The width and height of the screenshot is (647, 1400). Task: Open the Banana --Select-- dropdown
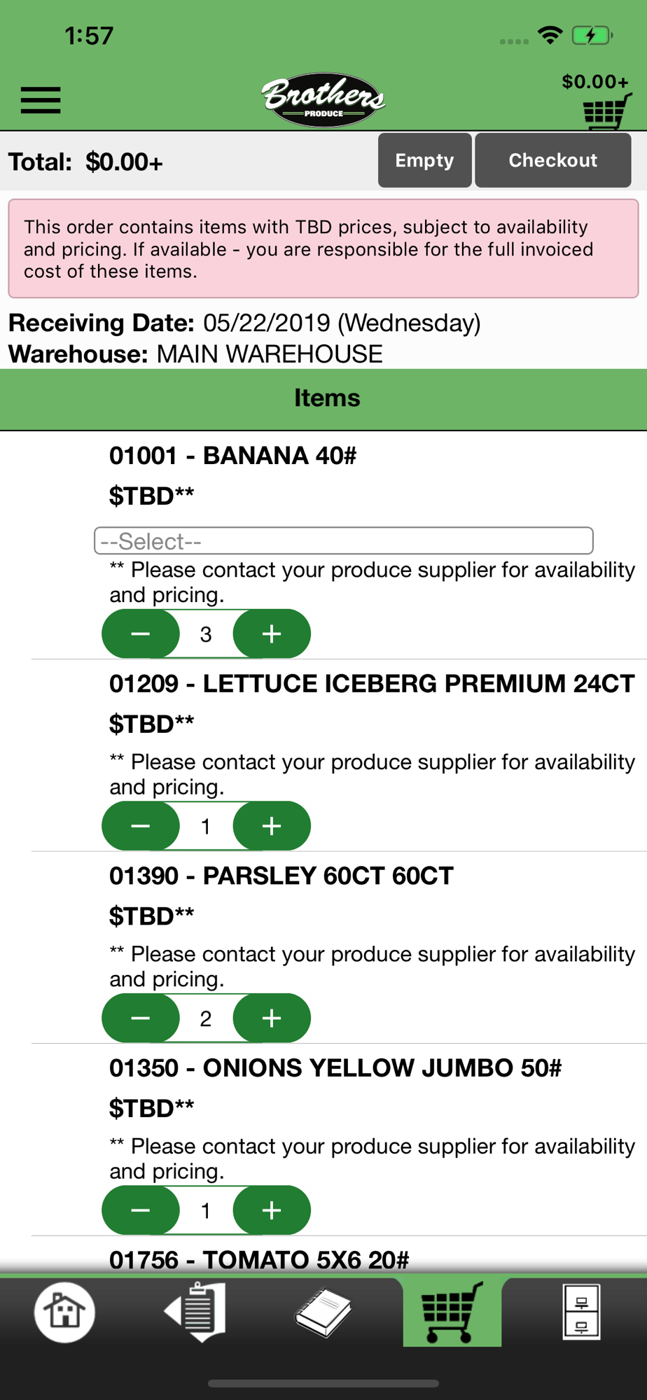[343, 540]
